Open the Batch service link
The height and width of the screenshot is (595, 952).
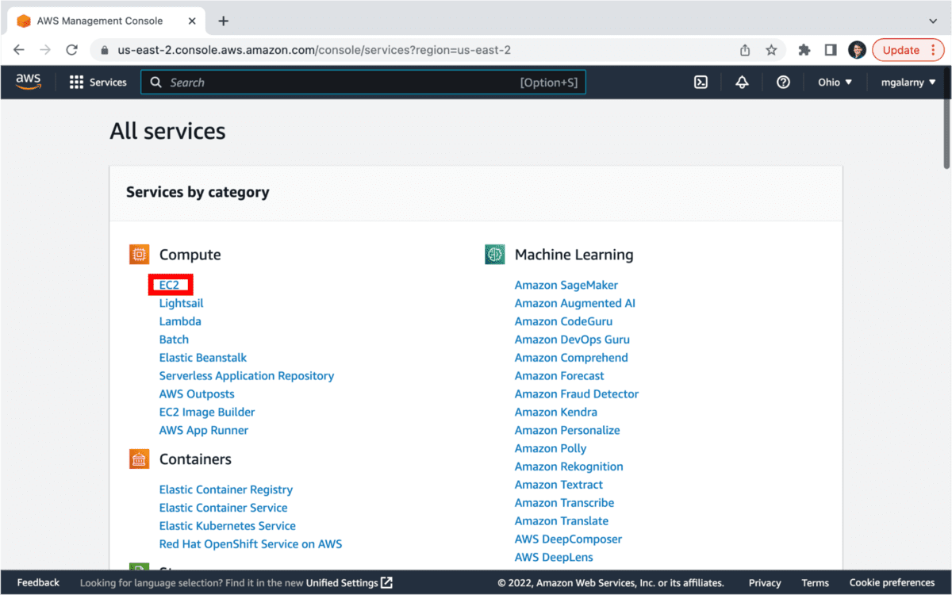click(x=174, y=340)
